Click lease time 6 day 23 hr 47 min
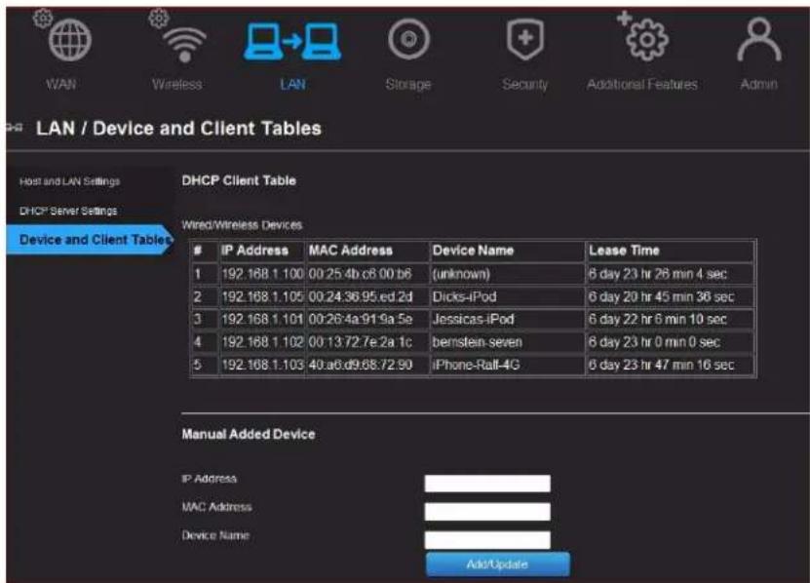The height and width of the screenshot is (583, 810). click(661, 365)
